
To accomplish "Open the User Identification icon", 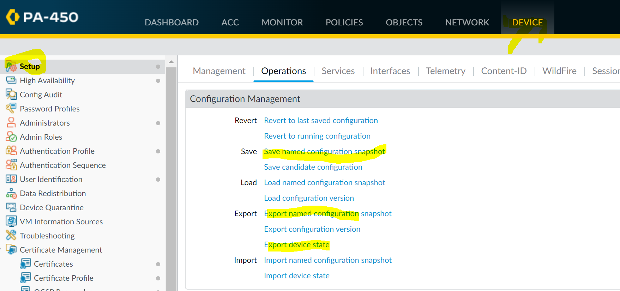I will click(11, 179).
